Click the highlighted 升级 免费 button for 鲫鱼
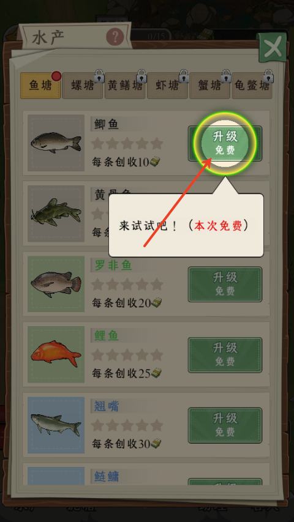Viewport: 294px width, 522px height. [225, 143]
